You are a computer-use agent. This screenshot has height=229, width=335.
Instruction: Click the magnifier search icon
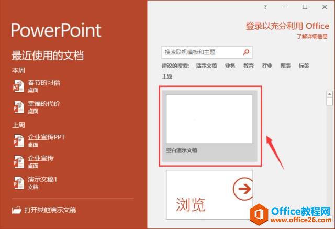tap(247, 52)
